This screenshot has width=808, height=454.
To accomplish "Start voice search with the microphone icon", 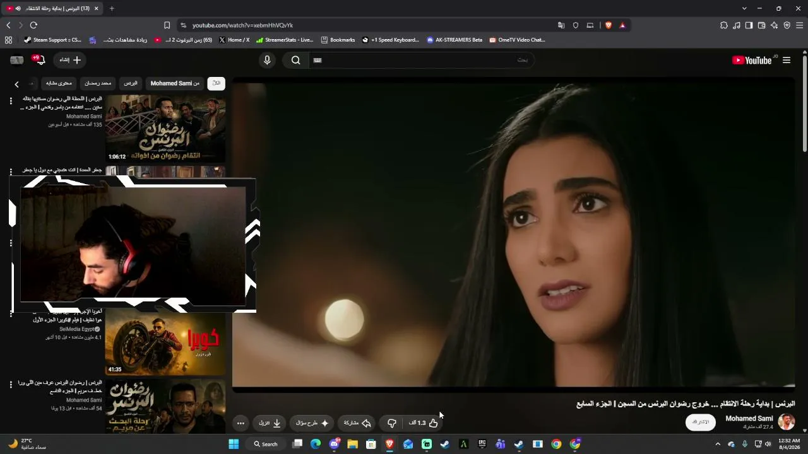I will [x=267, y=60].
